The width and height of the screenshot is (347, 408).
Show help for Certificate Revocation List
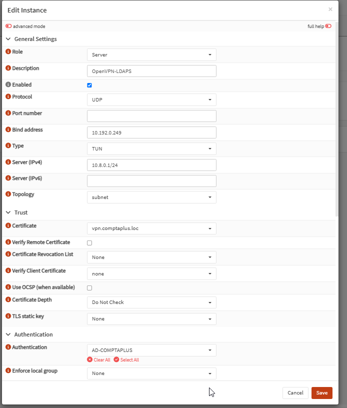pos(8,254)
